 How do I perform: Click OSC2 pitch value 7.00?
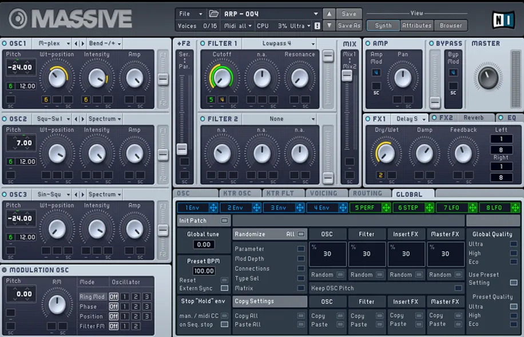pyautogui.click(x=21, y=143)
